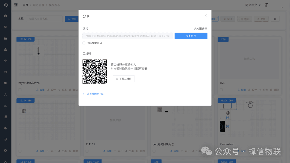Click the 名称 search input field
This screenshot has height=163, width=290.
tap(44, 19)
